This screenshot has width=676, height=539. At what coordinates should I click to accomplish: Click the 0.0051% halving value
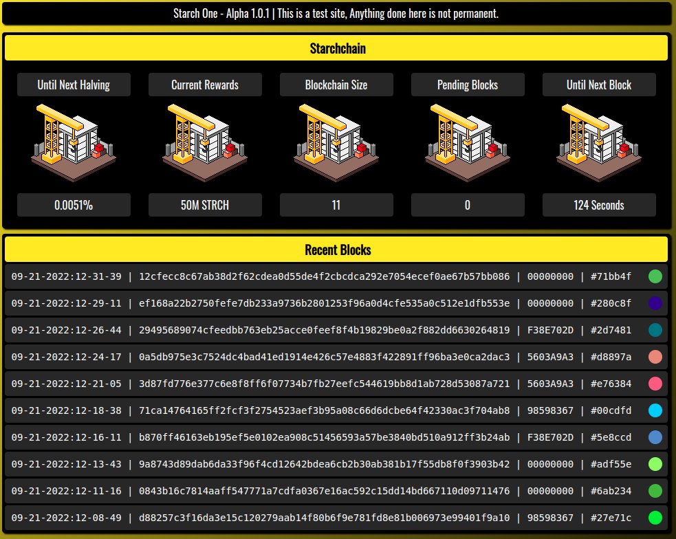(74, 205)
